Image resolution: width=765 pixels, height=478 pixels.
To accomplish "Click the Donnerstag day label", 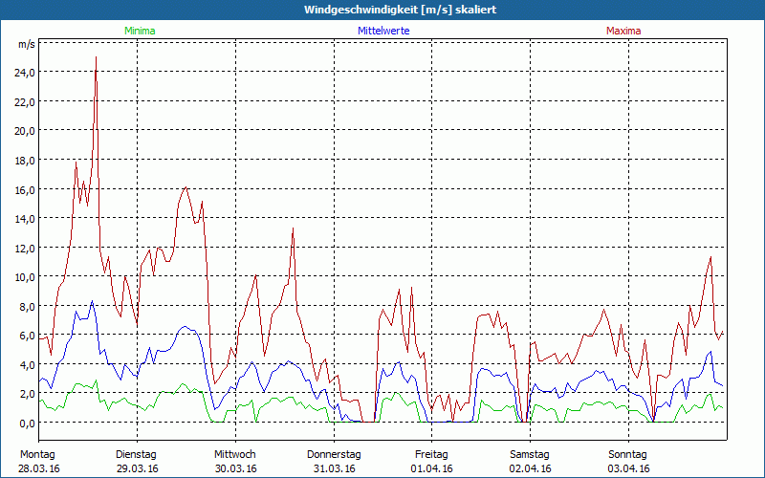I will pos(334,455).
